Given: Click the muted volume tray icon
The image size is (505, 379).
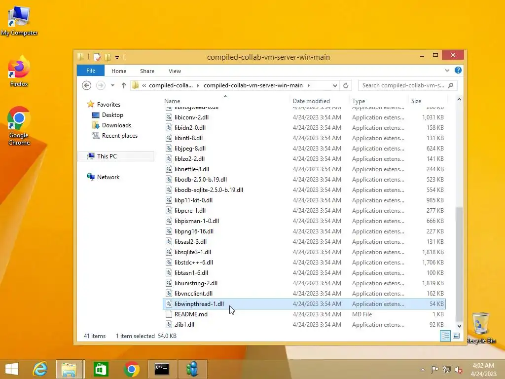Looking at the screenshot, I should [x=459, y=370].
